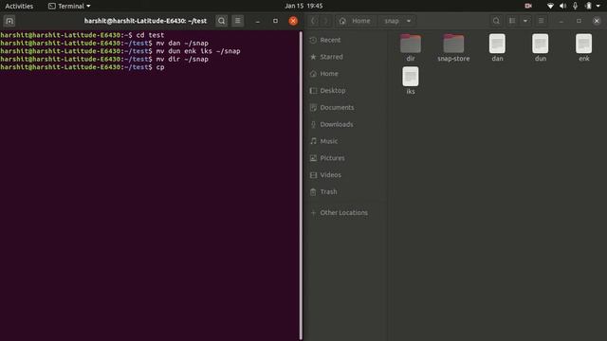Viewport: 607px width, 341px height.
Task: Open the terminal hamburger menu
Action: point(238,21)
